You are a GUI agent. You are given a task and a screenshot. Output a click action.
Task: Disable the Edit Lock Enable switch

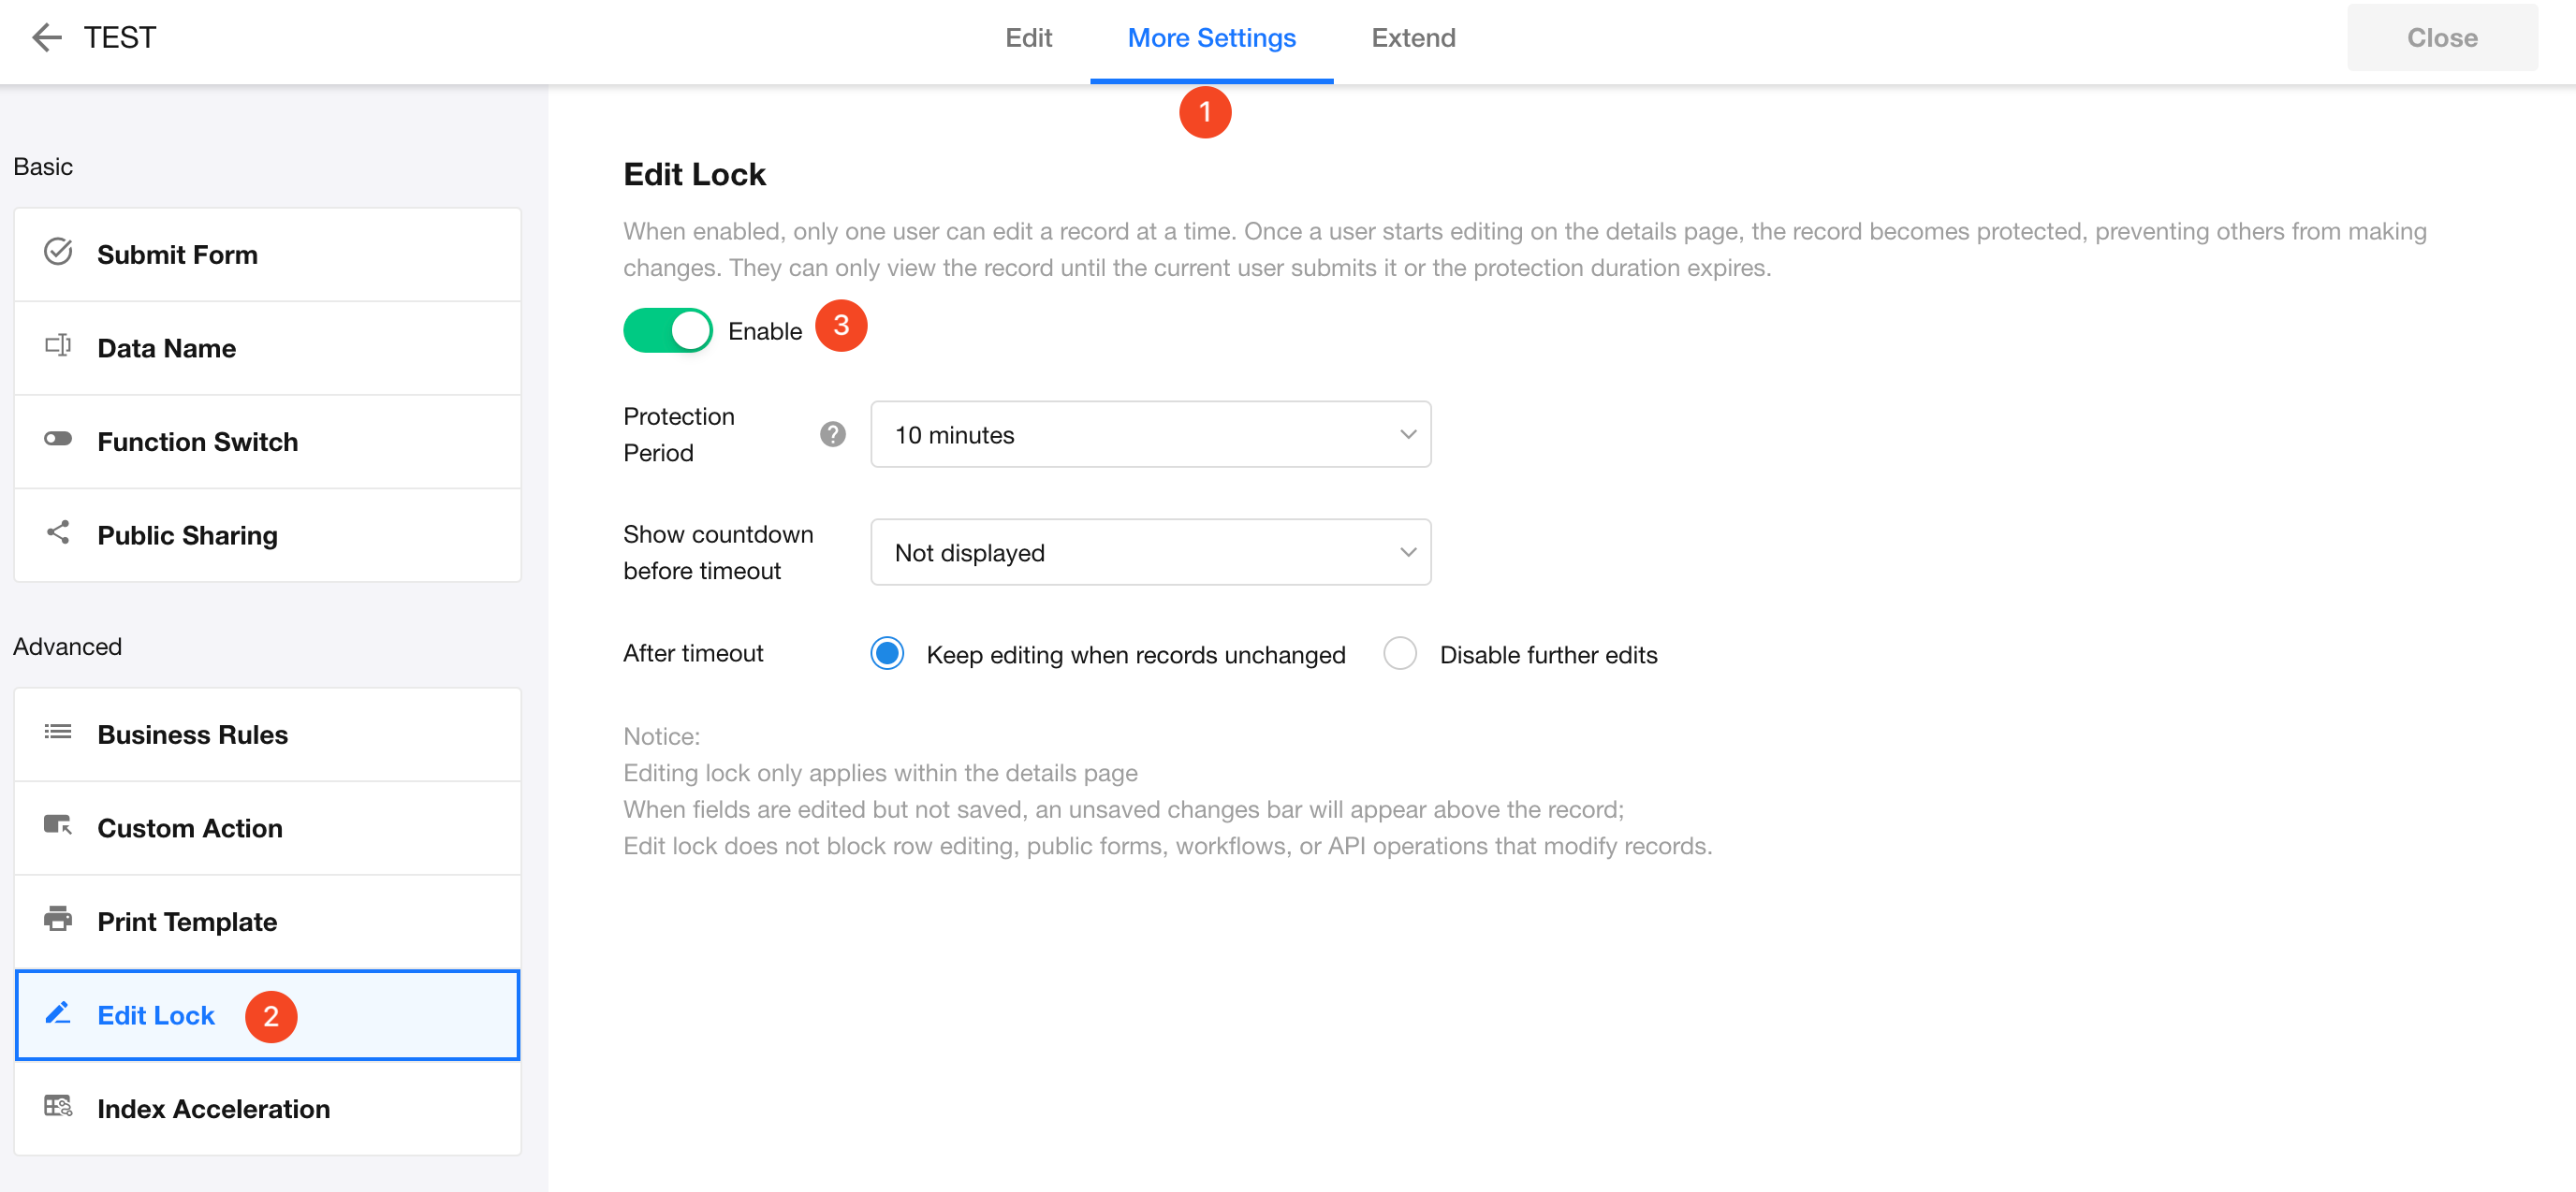click(x=667, y=330)
